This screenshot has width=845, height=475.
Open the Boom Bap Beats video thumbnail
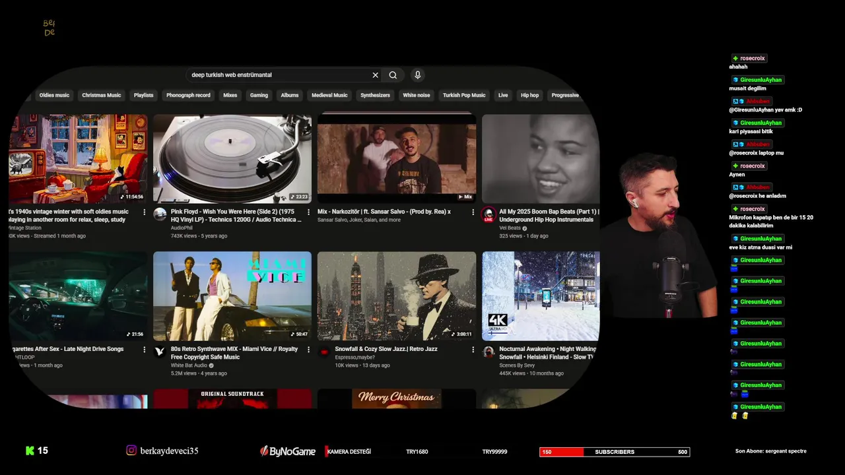pyautogui.click(x=541, y=158)
